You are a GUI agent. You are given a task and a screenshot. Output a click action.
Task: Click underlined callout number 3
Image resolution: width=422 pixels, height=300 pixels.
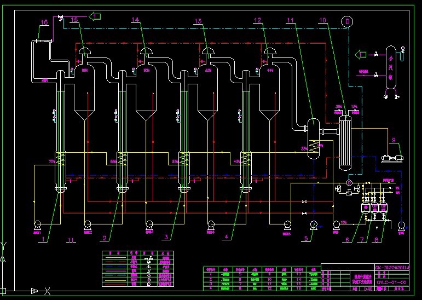[x=166, y=237]
